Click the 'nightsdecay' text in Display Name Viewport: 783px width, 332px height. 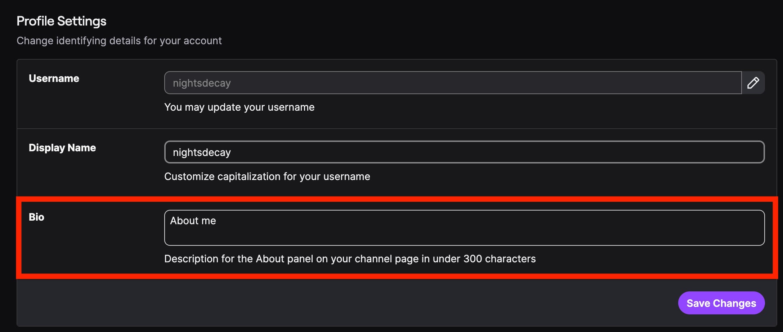tap(202, 152)
